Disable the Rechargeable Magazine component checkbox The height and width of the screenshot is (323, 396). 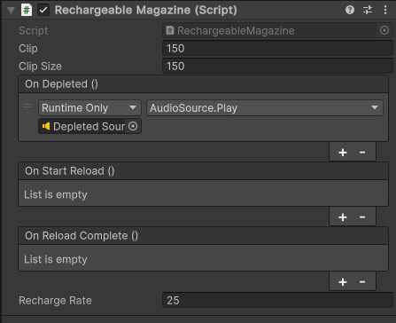pyautogui.click(x=43, y=10)
